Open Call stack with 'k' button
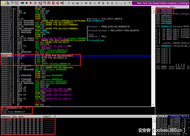The height and width of the screenshot is (136, 190). (x=104, y=3)
